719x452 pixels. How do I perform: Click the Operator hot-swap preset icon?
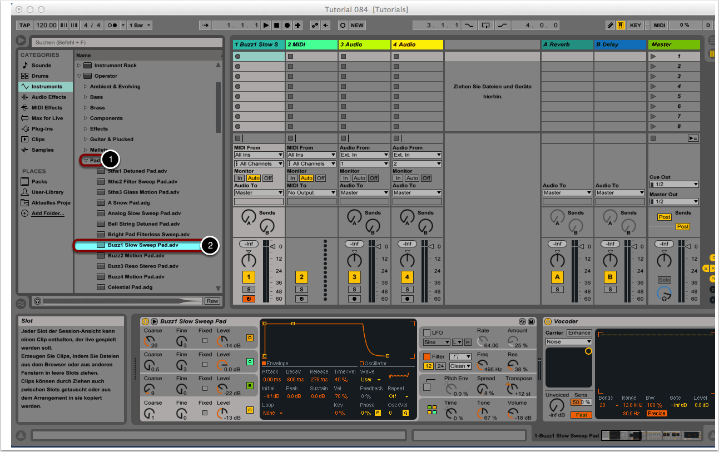point(522,321)
